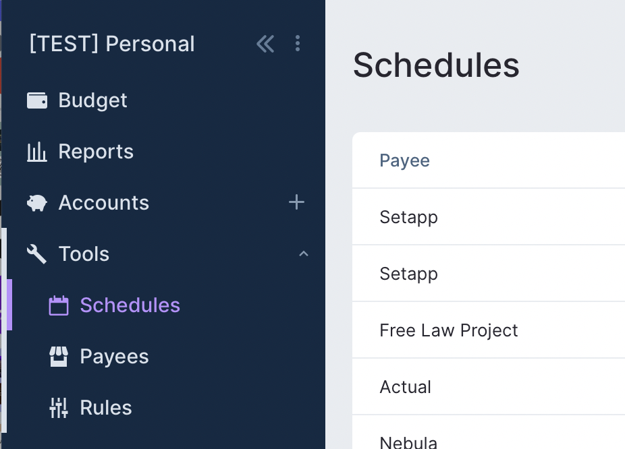
Task: Click the sliders icon beside Rules
Action: (x=59, y=408)
